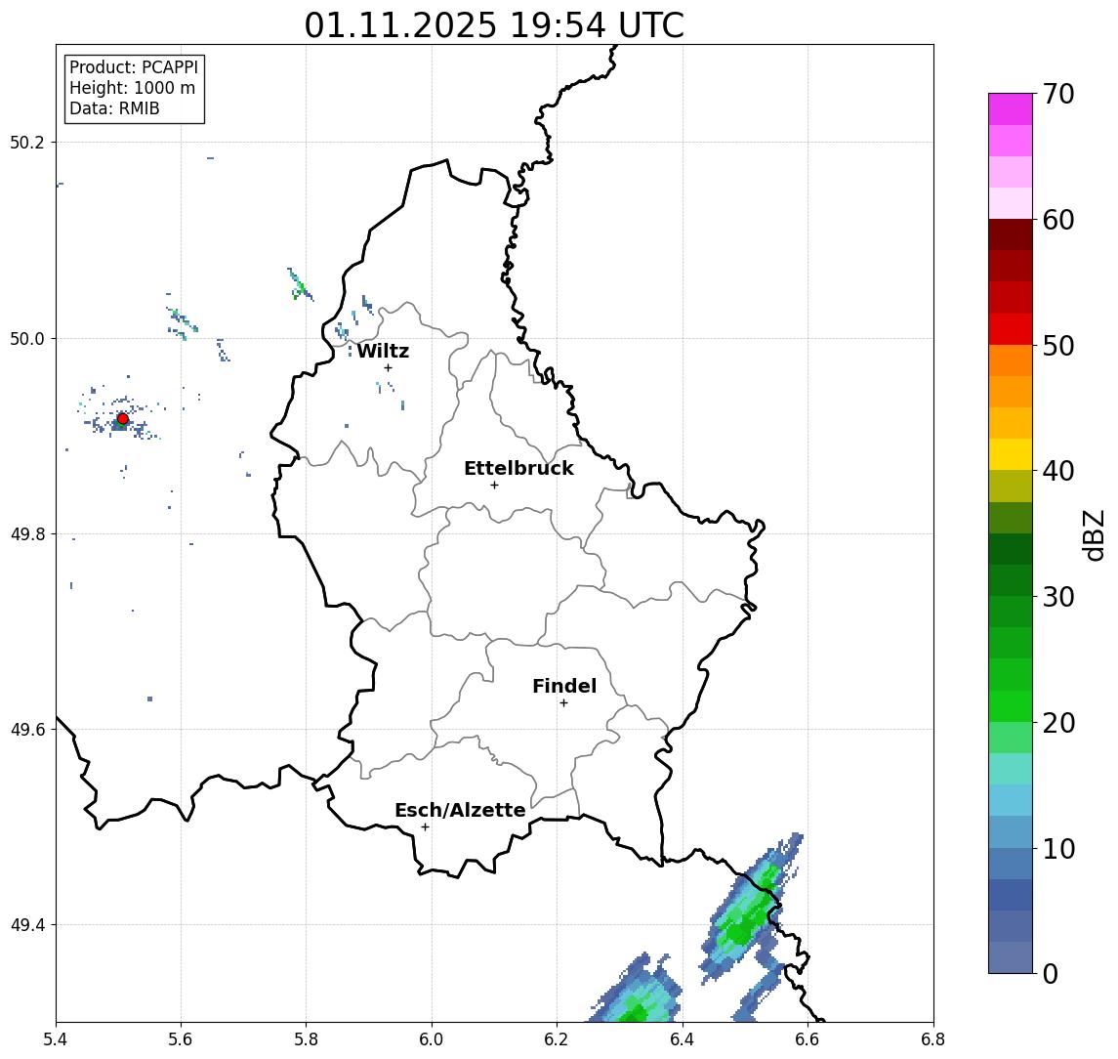Click the plus marker below Ettelbruck

pos(494,486)
